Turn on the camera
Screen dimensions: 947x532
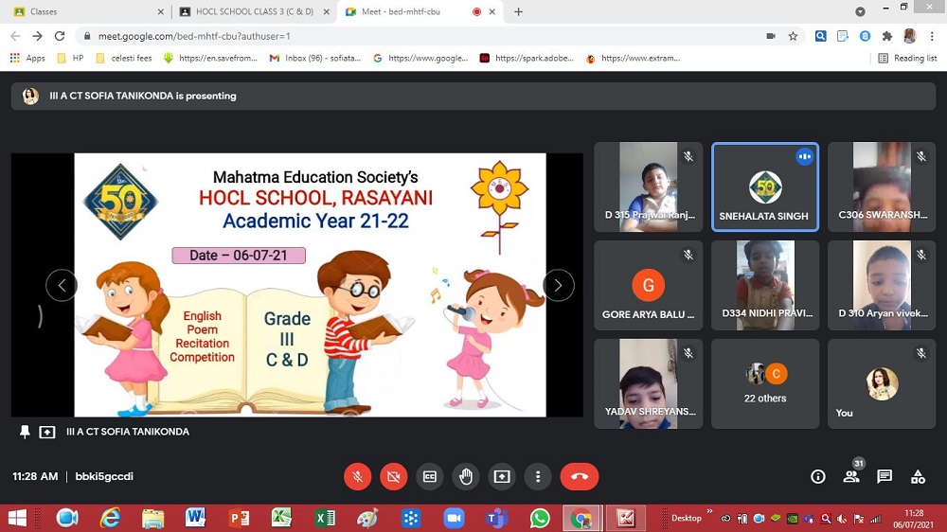point(394,477)
